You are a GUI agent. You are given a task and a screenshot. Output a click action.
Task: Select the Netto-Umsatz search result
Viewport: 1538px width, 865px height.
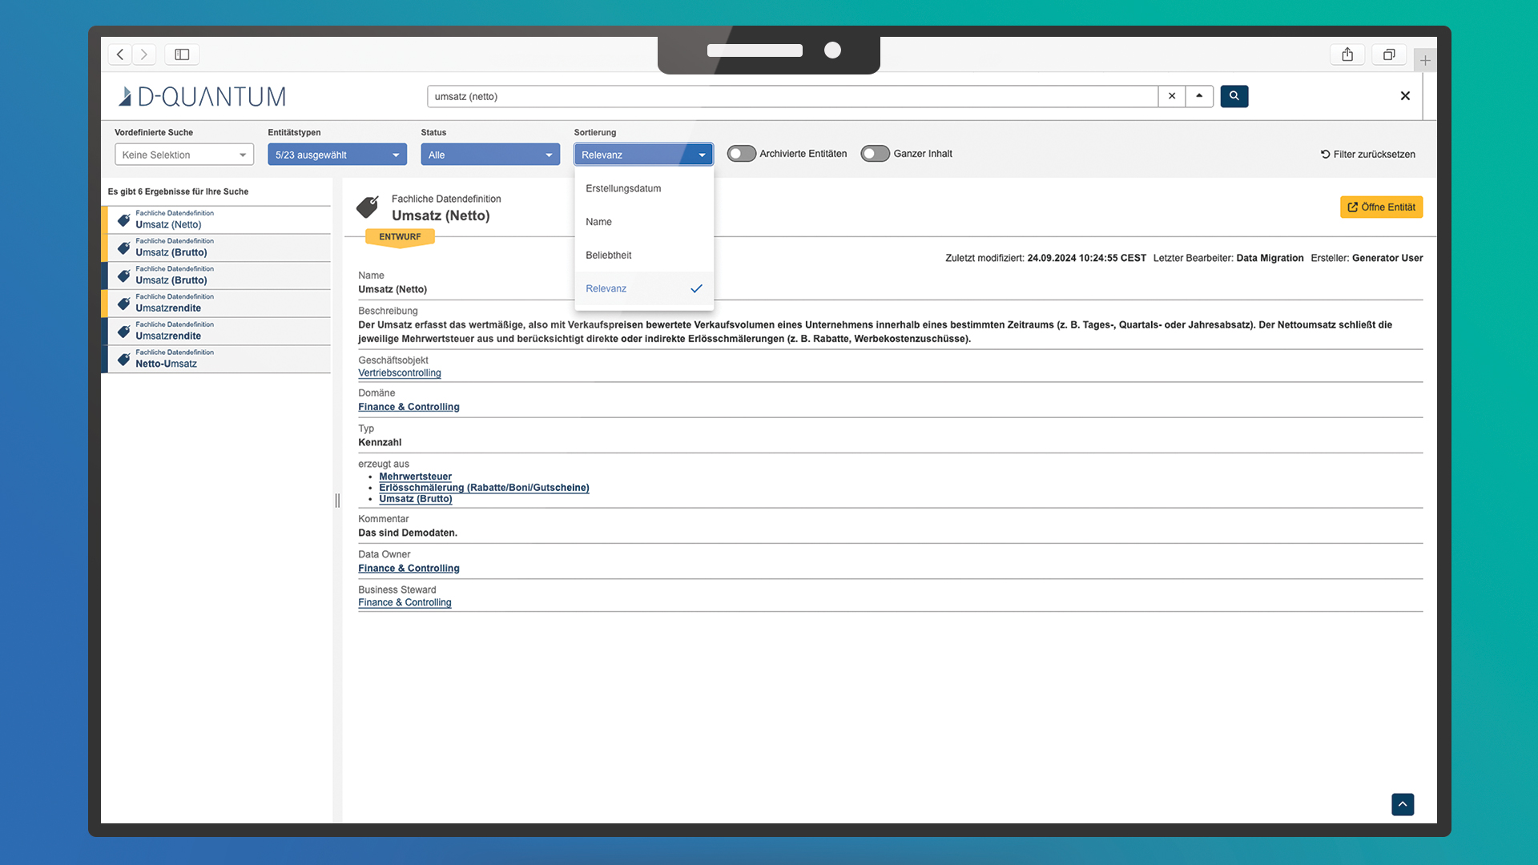coord(166,364)
